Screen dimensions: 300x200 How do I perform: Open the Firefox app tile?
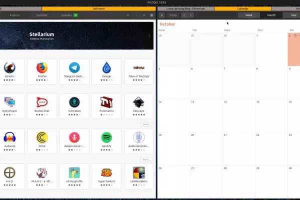point(42,71)
